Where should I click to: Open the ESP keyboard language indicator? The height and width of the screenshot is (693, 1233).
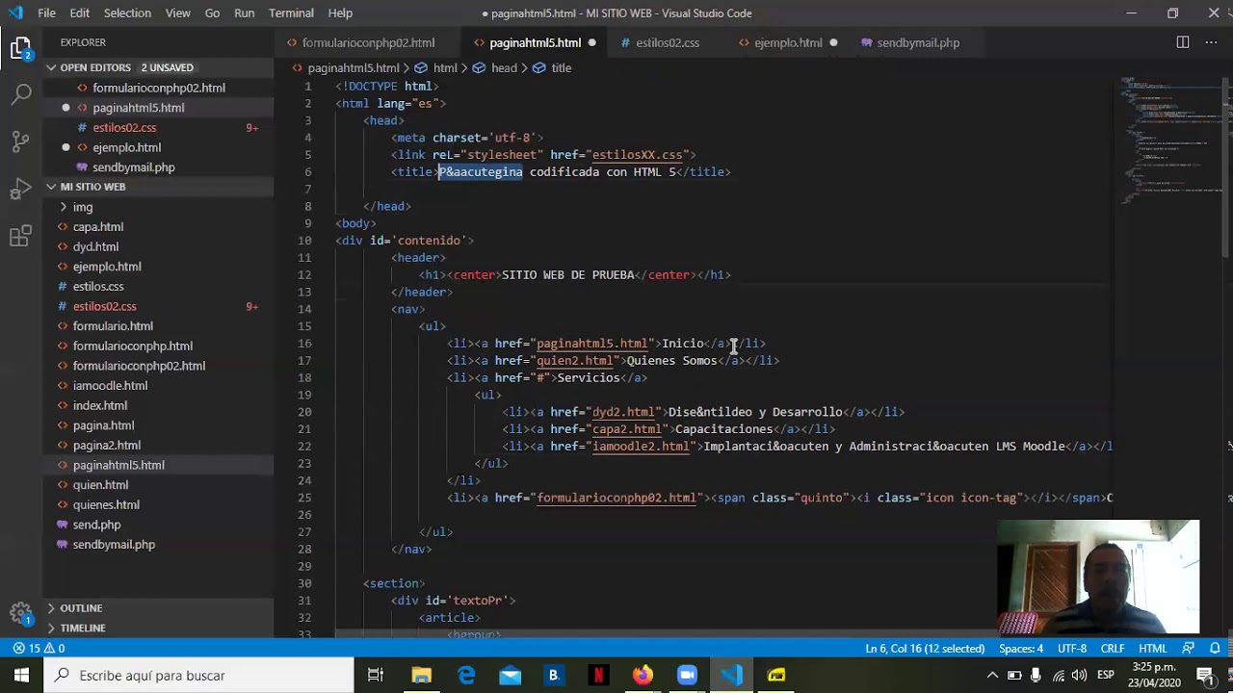[x=1106, y=676]
